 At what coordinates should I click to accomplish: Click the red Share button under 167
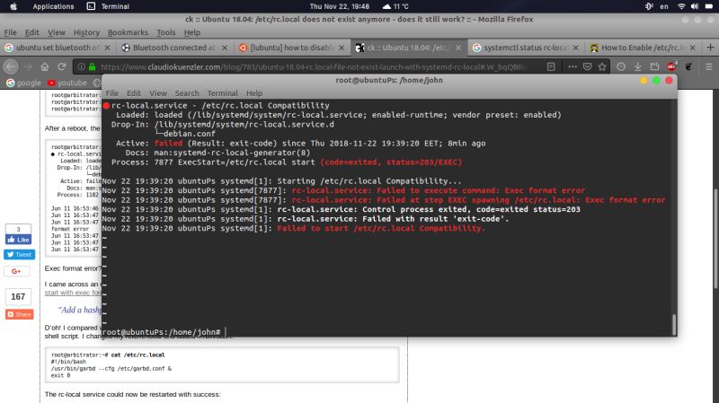click(19, 314)
